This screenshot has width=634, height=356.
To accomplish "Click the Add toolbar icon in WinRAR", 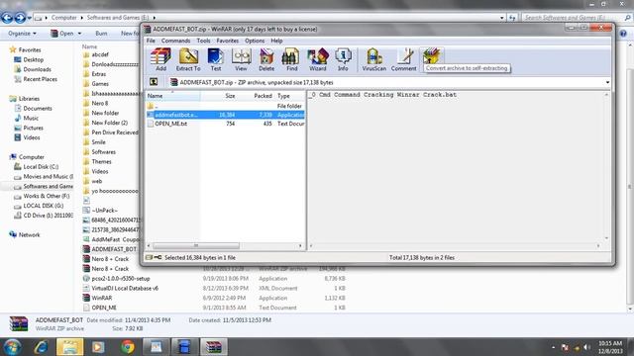I will click(160, 59).
